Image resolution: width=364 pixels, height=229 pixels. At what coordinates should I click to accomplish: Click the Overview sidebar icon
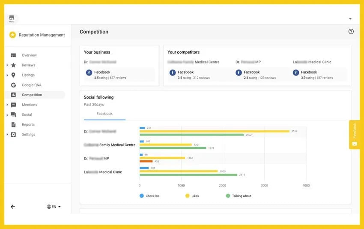[13, 55]
